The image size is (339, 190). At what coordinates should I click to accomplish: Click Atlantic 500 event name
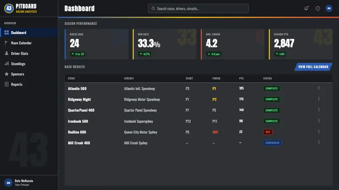click(x=77, y=89)
